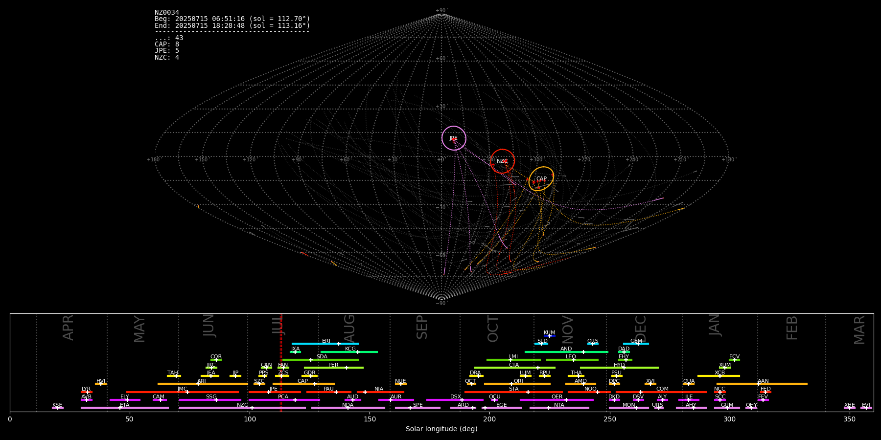Click the red NZC radiant circle on map

[x=502, y=161]
